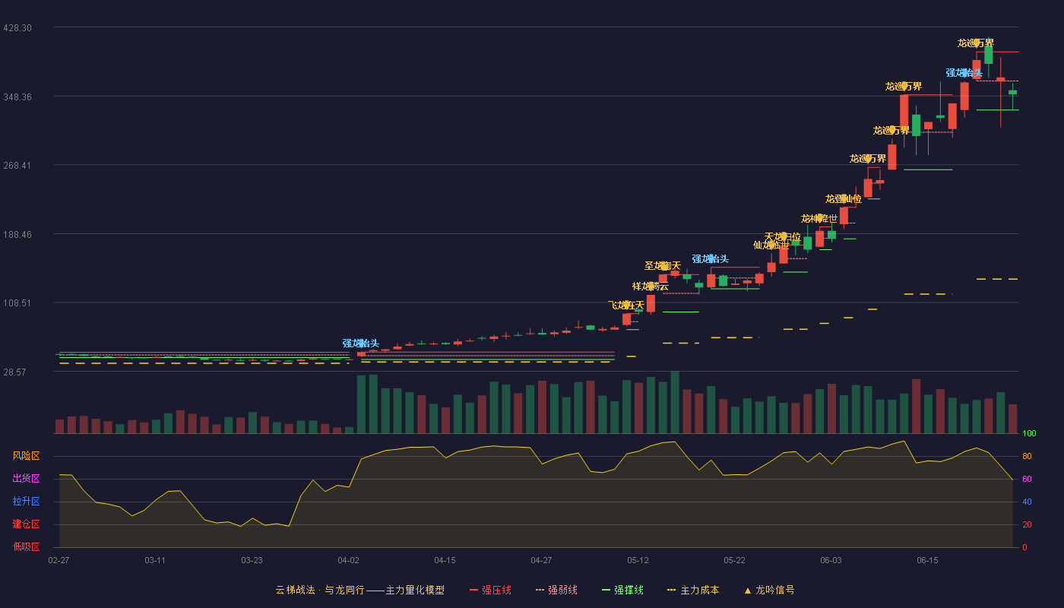1064x608 pixels.
Task: Click the 02-27 date label
Action: pos(59,560)
